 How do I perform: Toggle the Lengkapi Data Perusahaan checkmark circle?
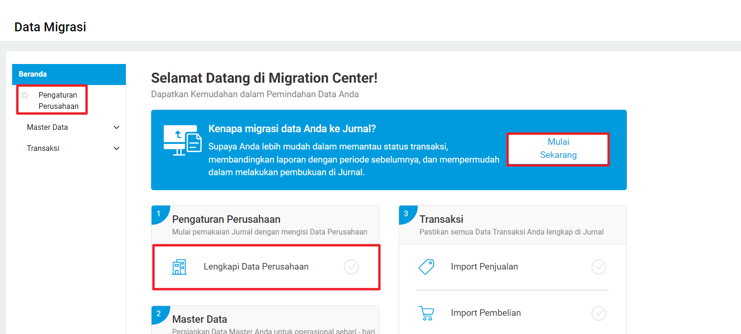[x=351, y=267]
